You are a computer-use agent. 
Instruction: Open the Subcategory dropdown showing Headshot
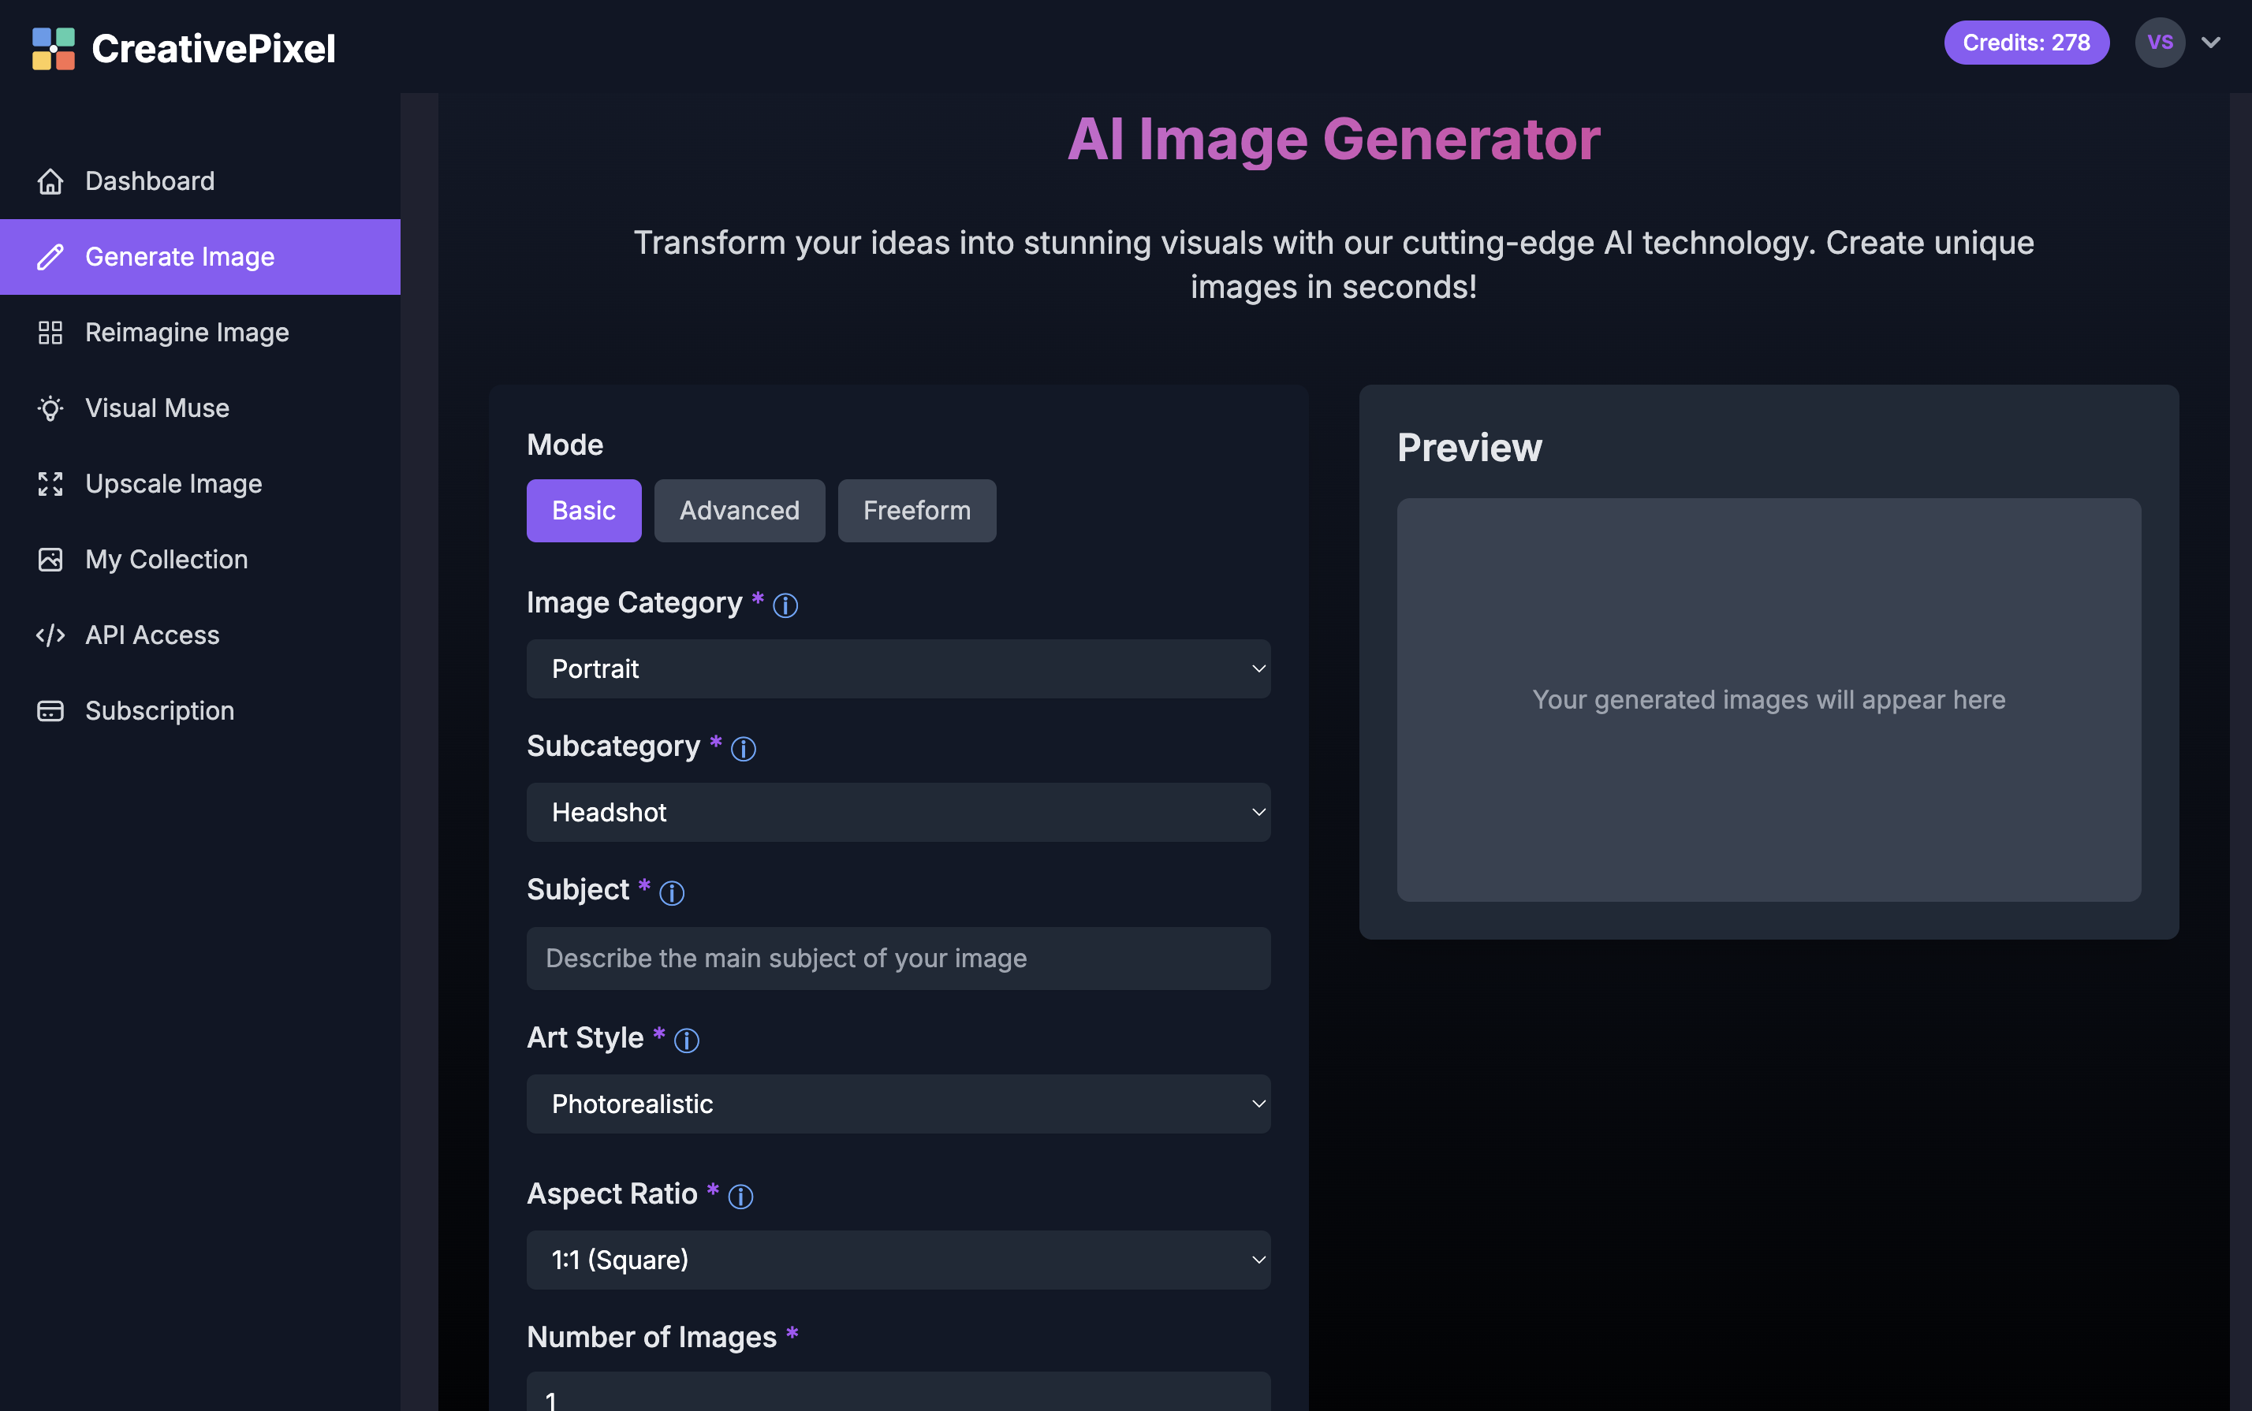pyautogui.click(x=898, y=812)
